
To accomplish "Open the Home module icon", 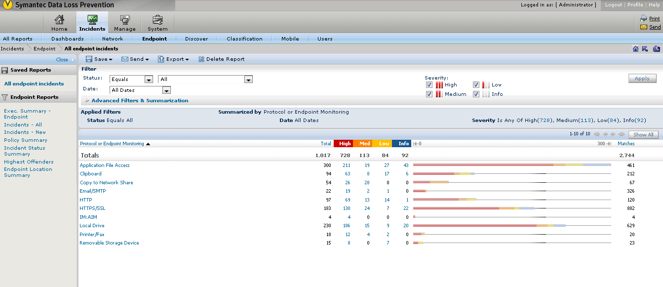I will (x=59, y=23).
